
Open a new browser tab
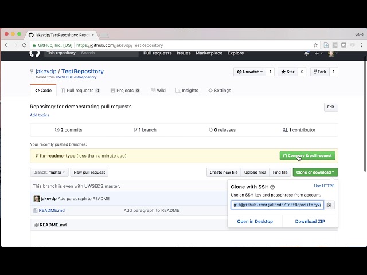click(104, 35)
